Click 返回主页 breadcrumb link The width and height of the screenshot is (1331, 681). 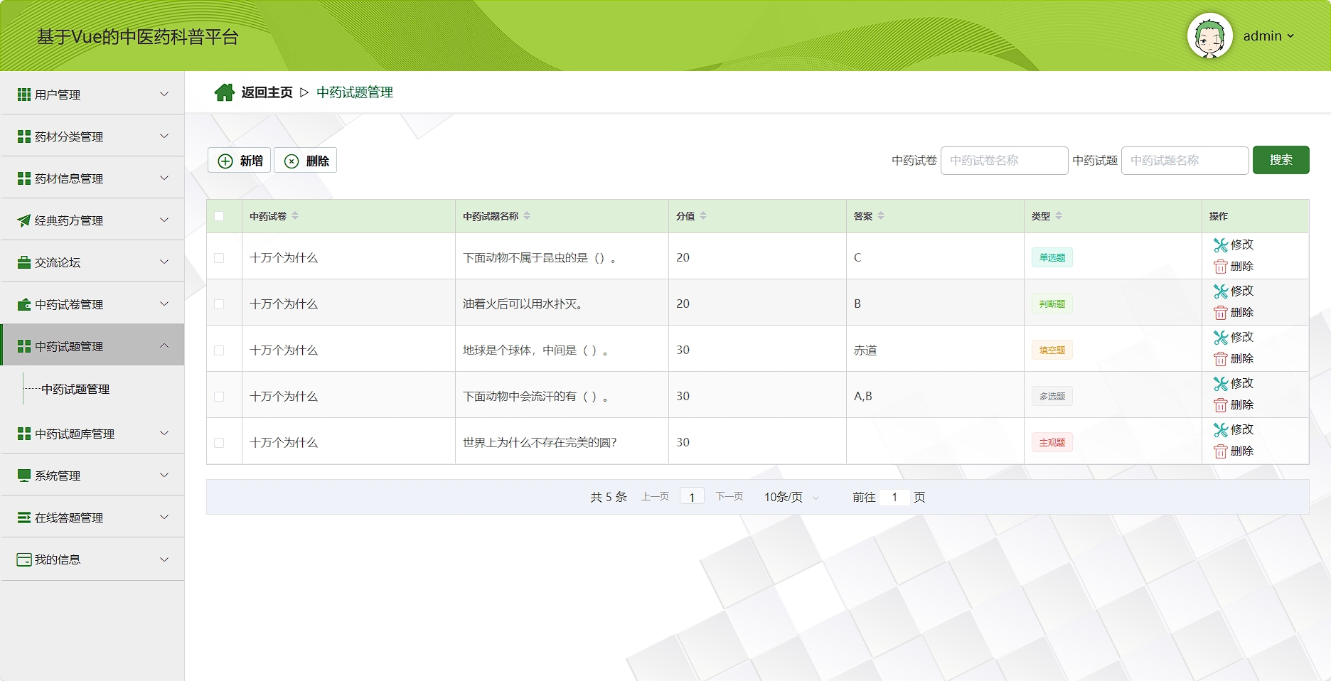(x=267, y=92)
